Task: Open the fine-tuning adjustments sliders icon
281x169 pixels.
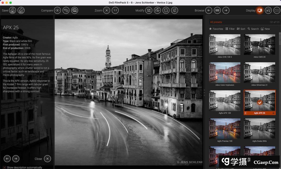Action: click(174, 10)
